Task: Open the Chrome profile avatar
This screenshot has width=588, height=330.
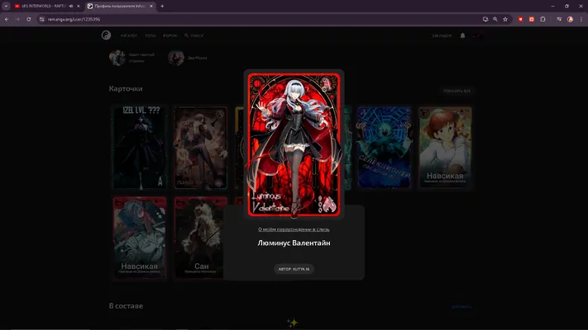Action: (570, 19)
